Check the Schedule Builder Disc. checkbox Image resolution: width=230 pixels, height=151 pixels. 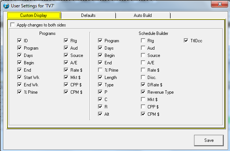coord(143,78)
